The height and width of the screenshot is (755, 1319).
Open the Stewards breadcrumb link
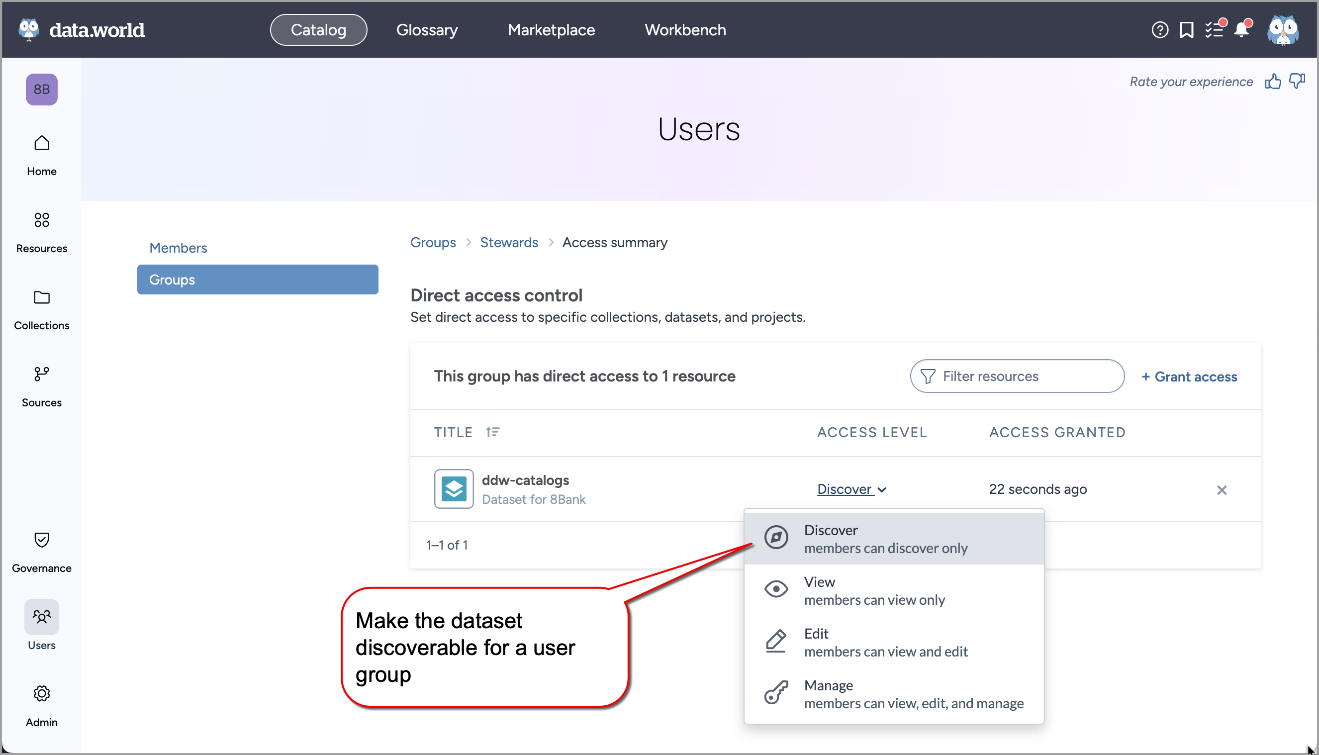[x=509, y=242]
